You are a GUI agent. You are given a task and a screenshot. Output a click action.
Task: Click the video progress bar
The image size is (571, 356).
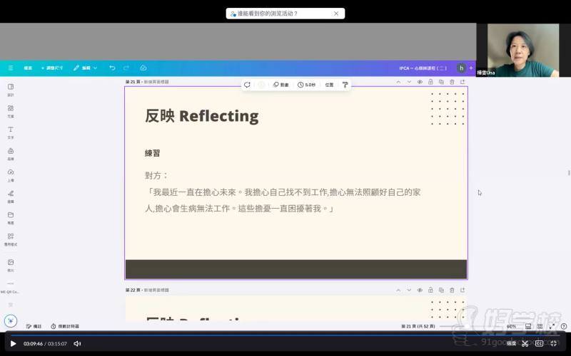click(x=285, y=335)
